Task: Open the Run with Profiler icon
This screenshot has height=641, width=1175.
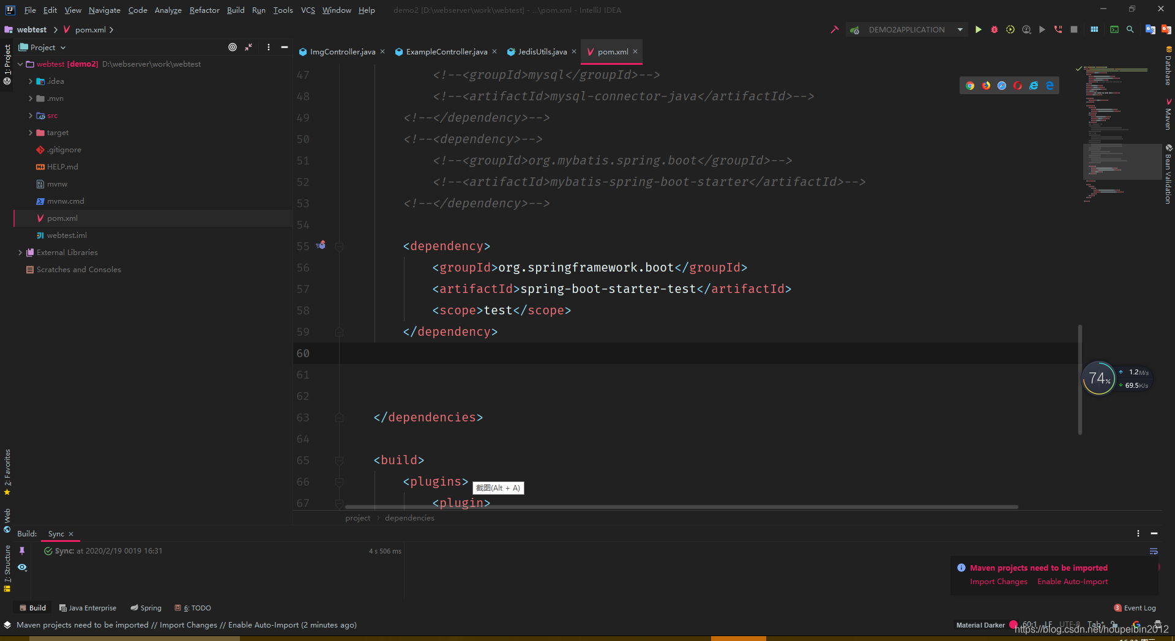Action: click(1026, 29)
